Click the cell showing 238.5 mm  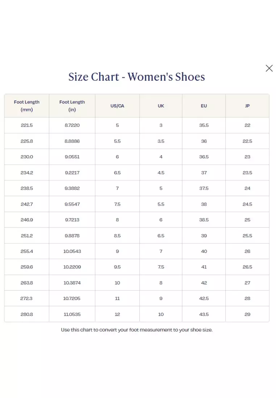(x=26, y=188)
